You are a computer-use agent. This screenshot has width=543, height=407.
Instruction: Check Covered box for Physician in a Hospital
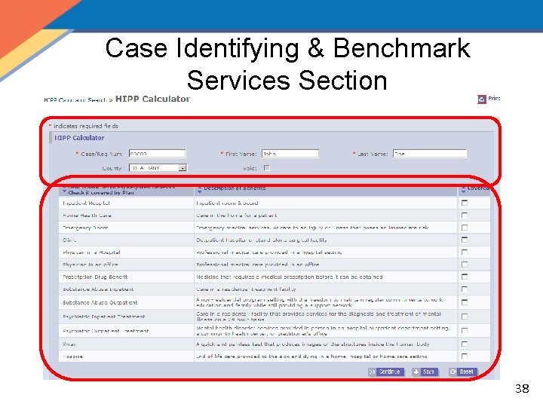[465, 252]
